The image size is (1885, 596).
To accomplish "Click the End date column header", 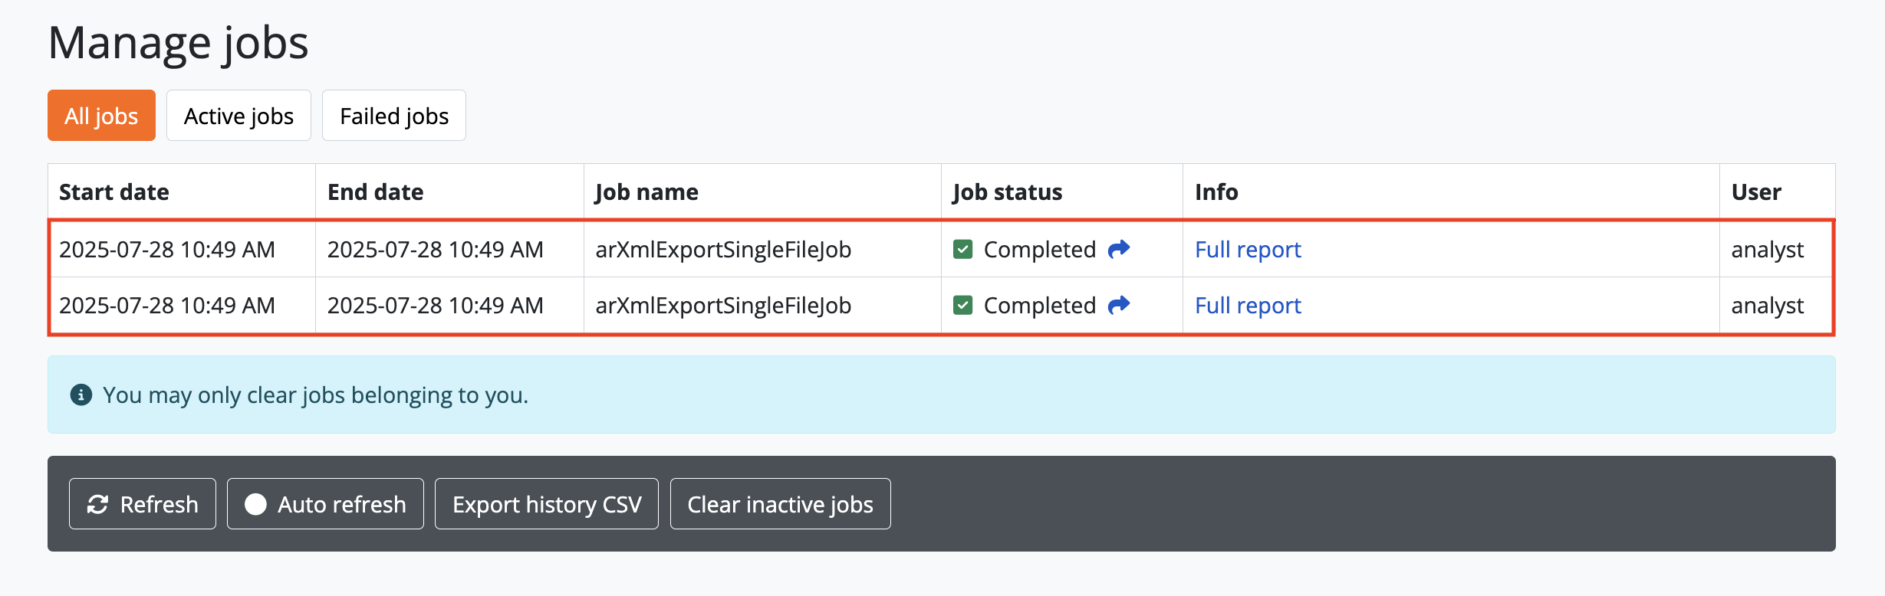I will coord(375,192).
